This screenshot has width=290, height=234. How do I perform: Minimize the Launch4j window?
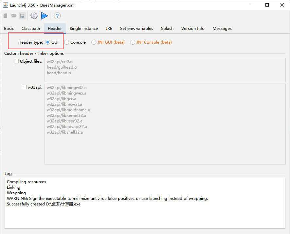pyautogui.click(x=252, y=5)
